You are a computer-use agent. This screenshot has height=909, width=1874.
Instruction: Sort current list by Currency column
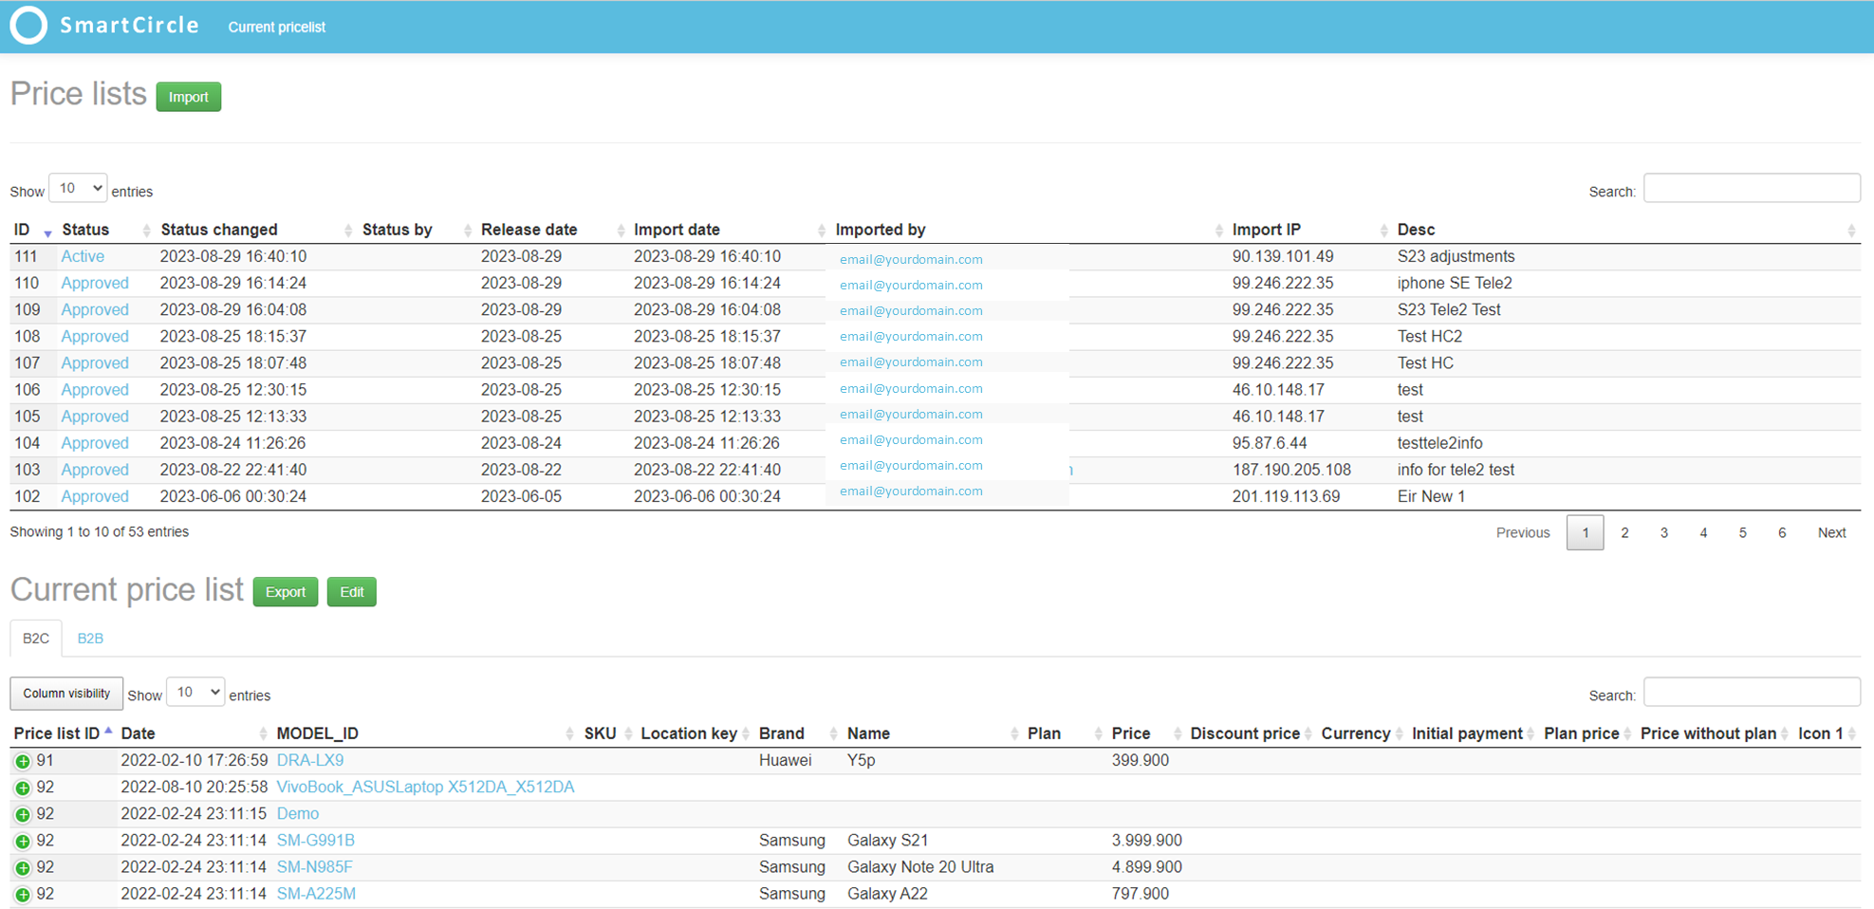[x=1363, y=733]
